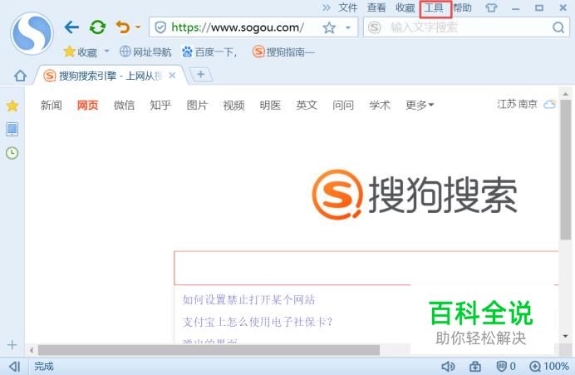Open the 搜狗指南 bookmark
Screen dimensions: 575x375
(x=283, y=52)
